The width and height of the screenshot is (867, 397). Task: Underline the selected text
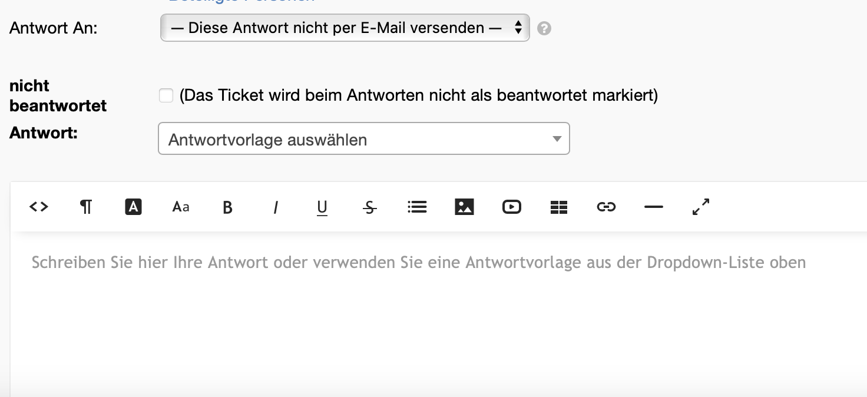click(x=322, y=207)
